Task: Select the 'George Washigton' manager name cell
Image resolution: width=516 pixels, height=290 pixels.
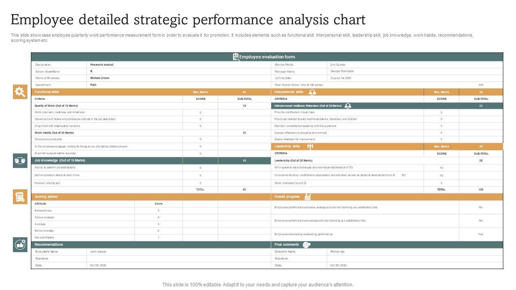Action: 342,71
